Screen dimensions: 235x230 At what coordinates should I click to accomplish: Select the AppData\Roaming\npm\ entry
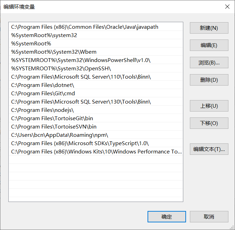click(96, 135)
